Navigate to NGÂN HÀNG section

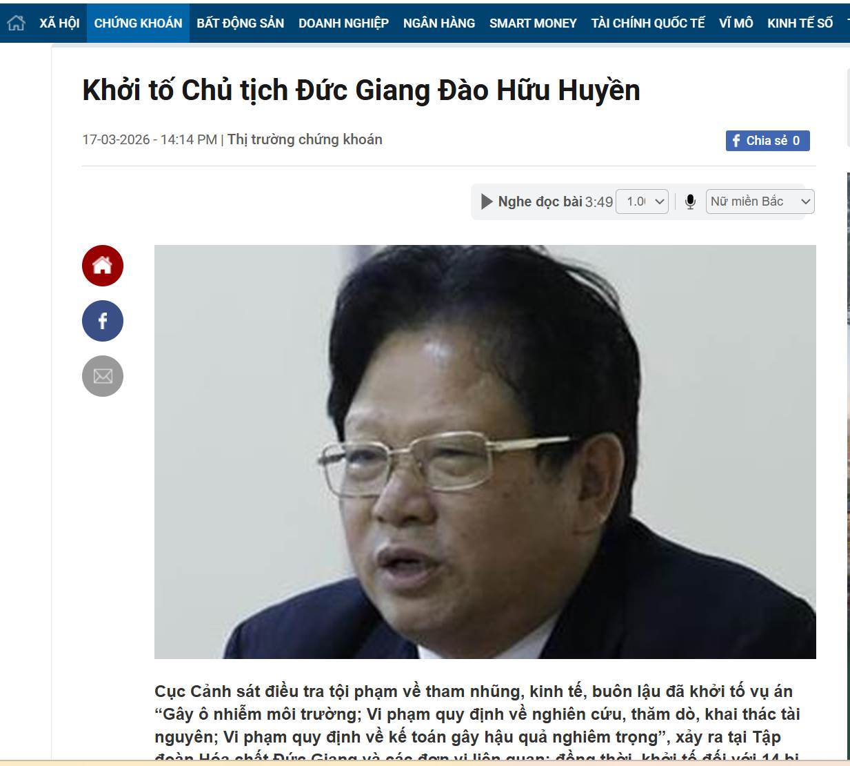point(439,23)
